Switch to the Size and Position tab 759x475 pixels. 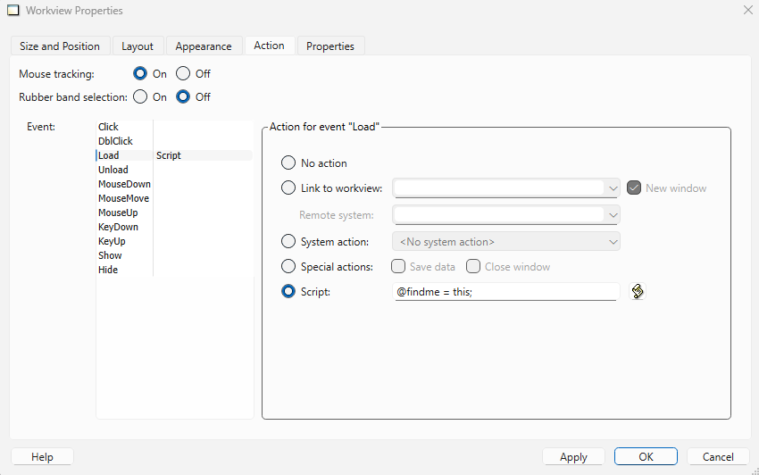pyautogui.click(x=61, y=46)
